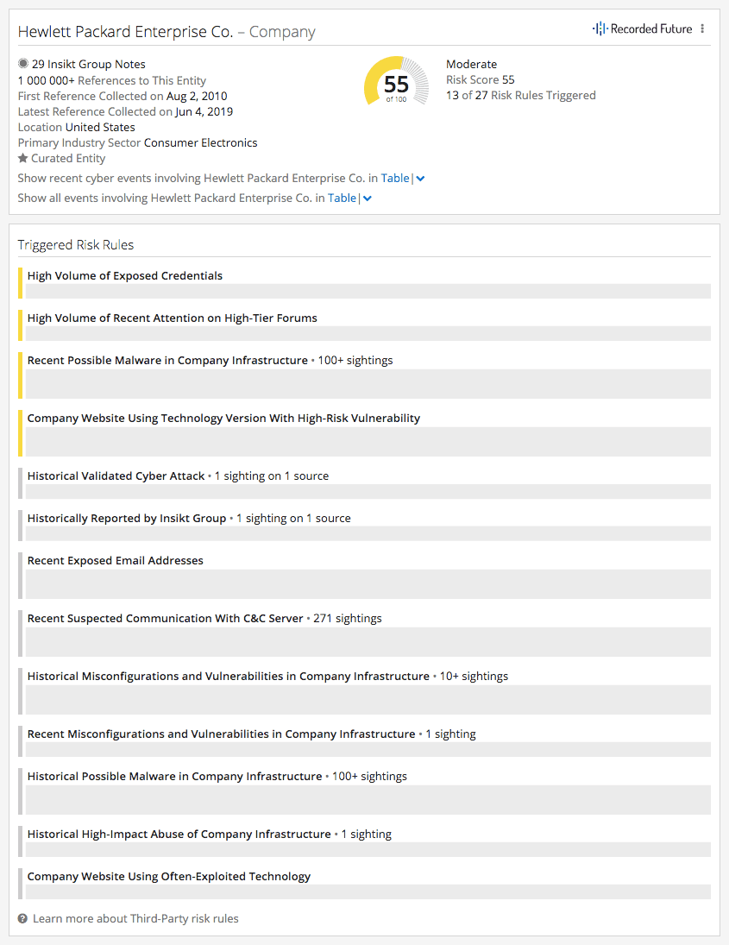
Task: Click the Curated Entity star icon
Action: [x=23, y=158]
